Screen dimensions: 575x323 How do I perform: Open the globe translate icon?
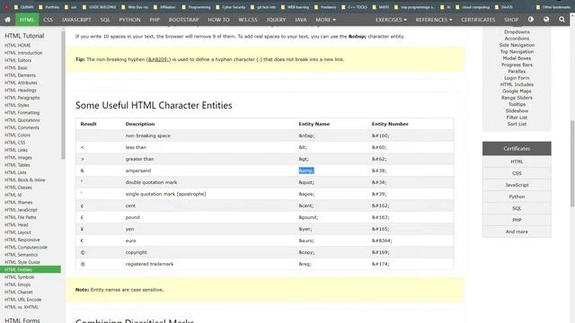pyautogui.click(x=546, y=20)
